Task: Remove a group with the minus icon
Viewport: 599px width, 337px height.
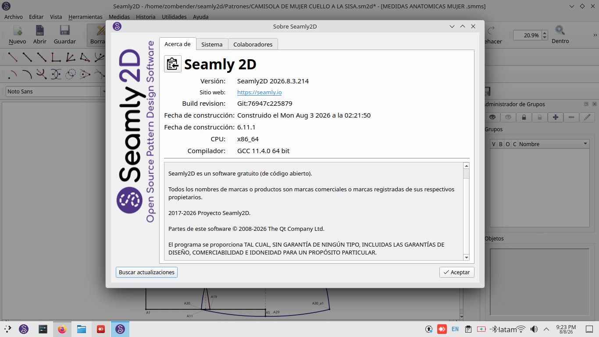Action: [x=571, y=117]
